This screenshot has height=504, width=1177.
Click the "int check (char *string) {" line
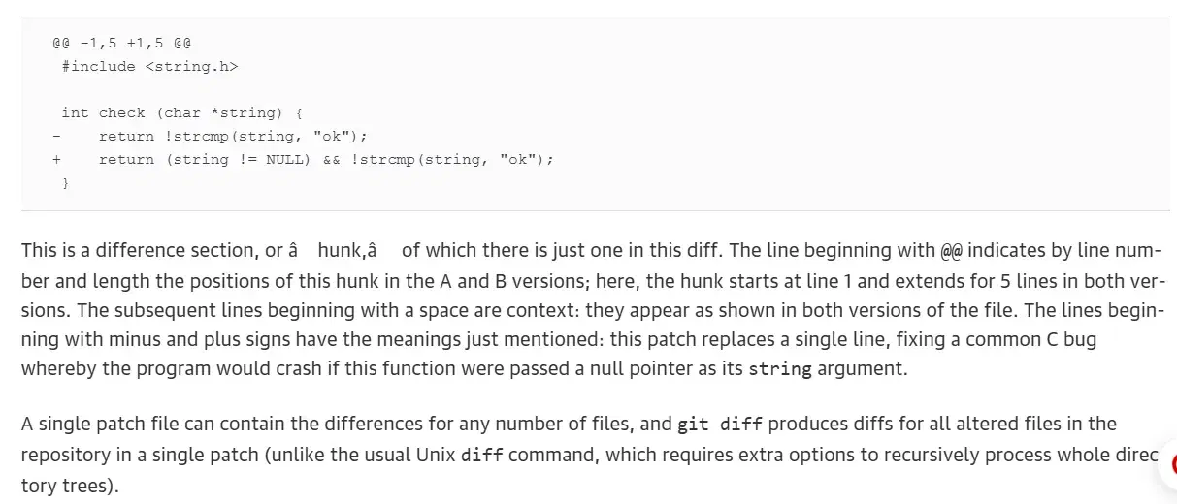pos(181,112)
